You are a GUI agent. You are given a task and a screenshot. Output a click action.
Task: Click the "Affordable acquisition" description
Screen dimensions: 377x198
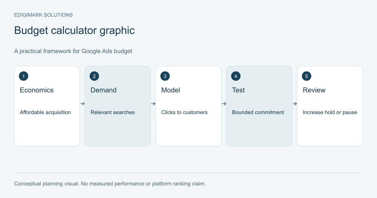45,112
